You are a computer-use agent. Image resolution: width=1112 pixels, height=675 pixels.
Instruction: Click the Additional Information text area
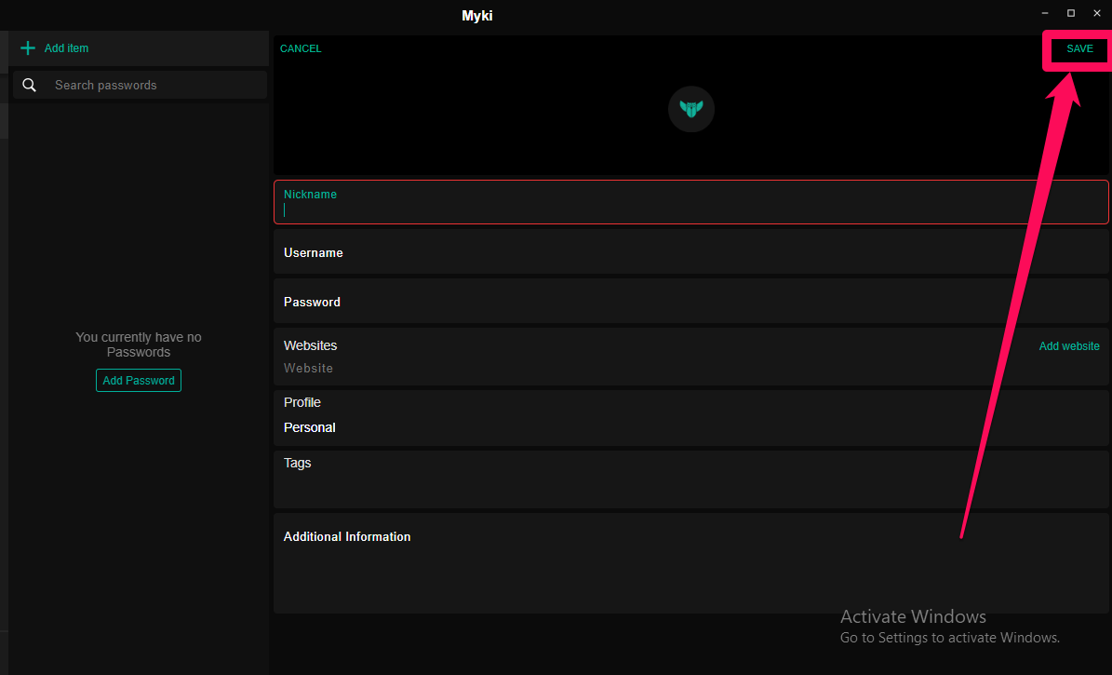click(x=691, y=563)
